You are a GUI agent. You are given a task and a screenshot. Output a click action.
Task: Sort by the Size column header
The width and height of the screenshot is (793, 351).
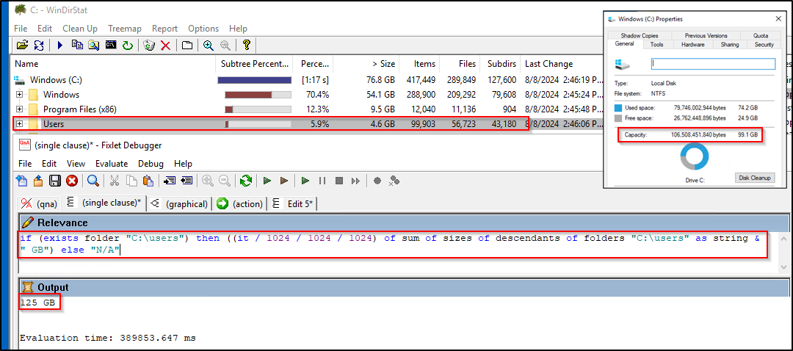[366, 64]
